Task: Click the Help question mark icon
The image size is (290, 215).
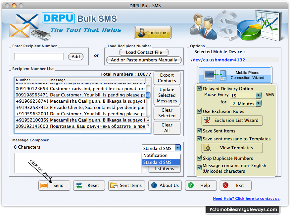Action: (x=191, y=185)
